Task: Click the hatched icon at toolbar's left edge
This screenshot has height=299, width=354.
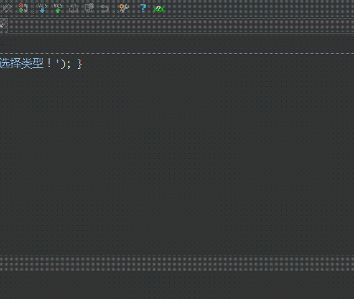Action: click(7, 8)
